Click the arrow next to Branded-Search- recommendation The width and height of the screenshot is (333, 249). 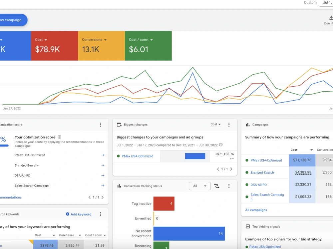point(103,165)
